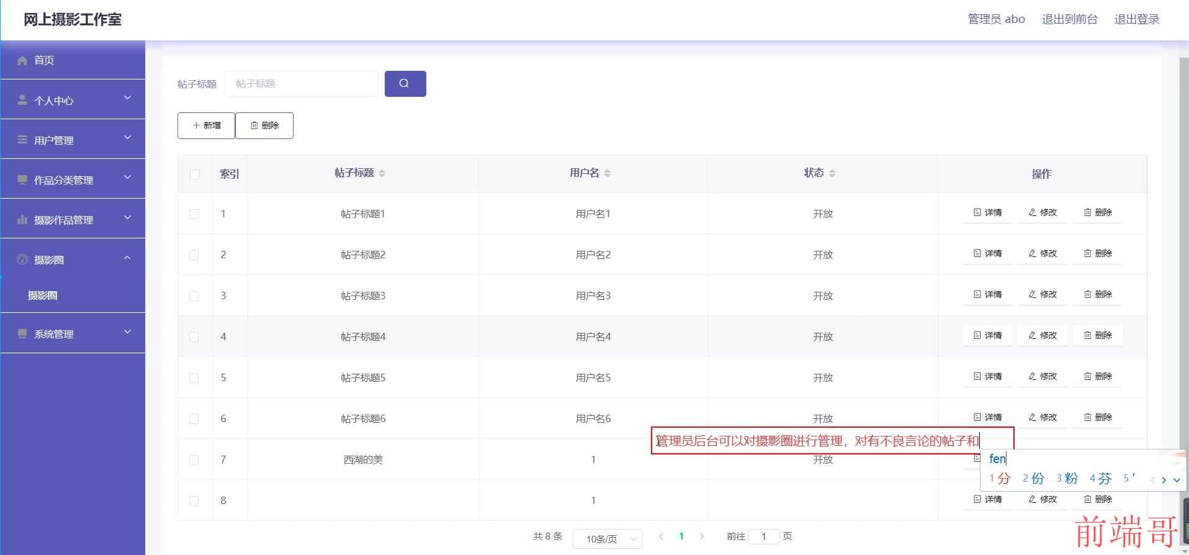Click the circle icon beside 摄影圈

pos(22,259)
